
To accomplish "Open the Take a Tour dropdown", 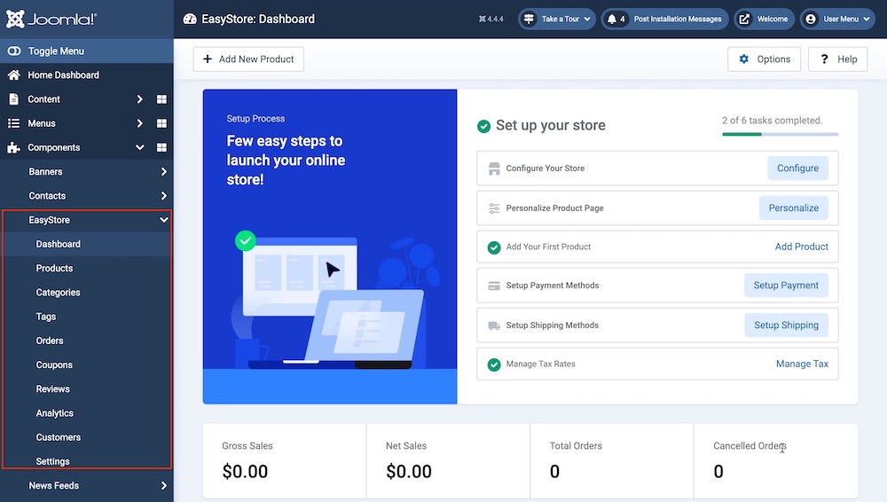I will click(557, 20).
